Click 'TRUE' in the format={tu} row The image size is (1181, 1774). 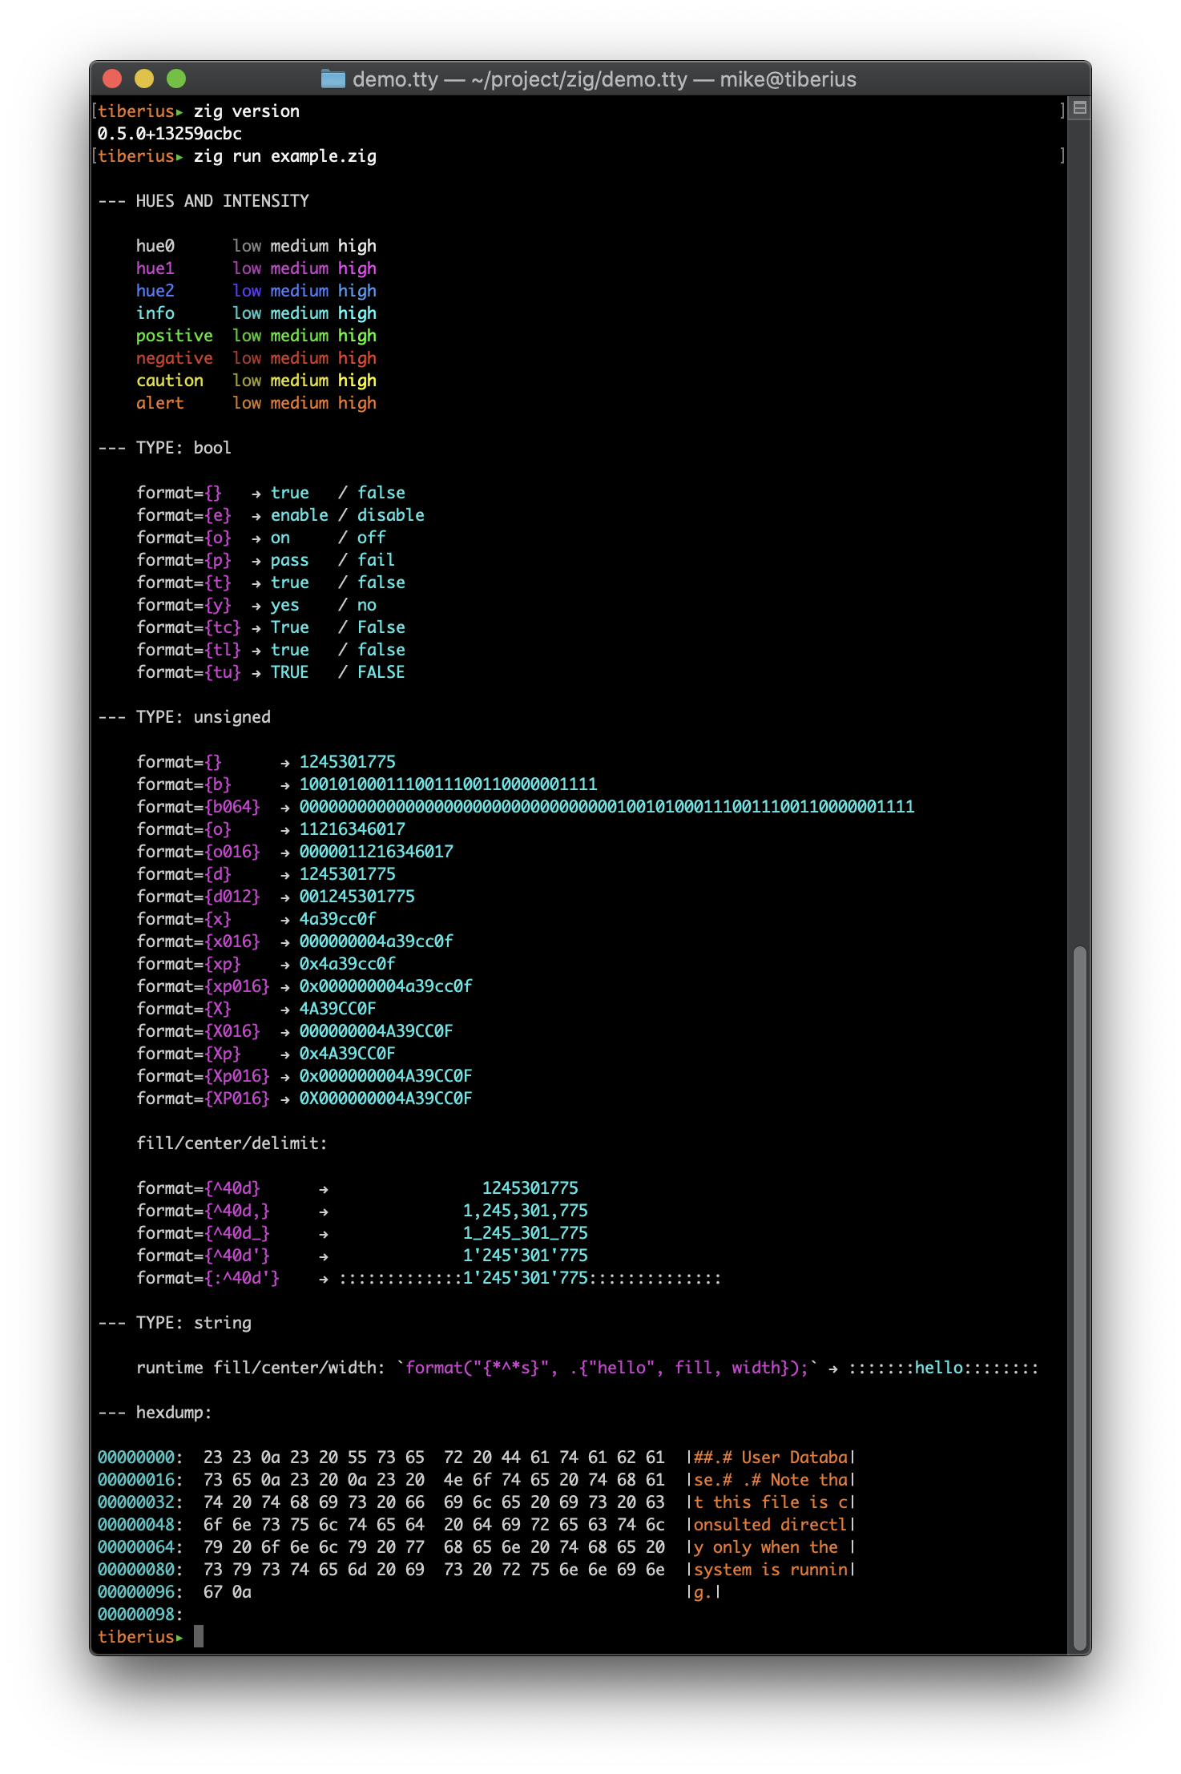pyautogui.click(x=290, y=672)
